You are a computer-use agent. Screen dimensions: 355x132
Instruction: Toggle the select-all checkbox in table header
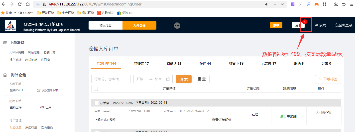pos(96,88)
